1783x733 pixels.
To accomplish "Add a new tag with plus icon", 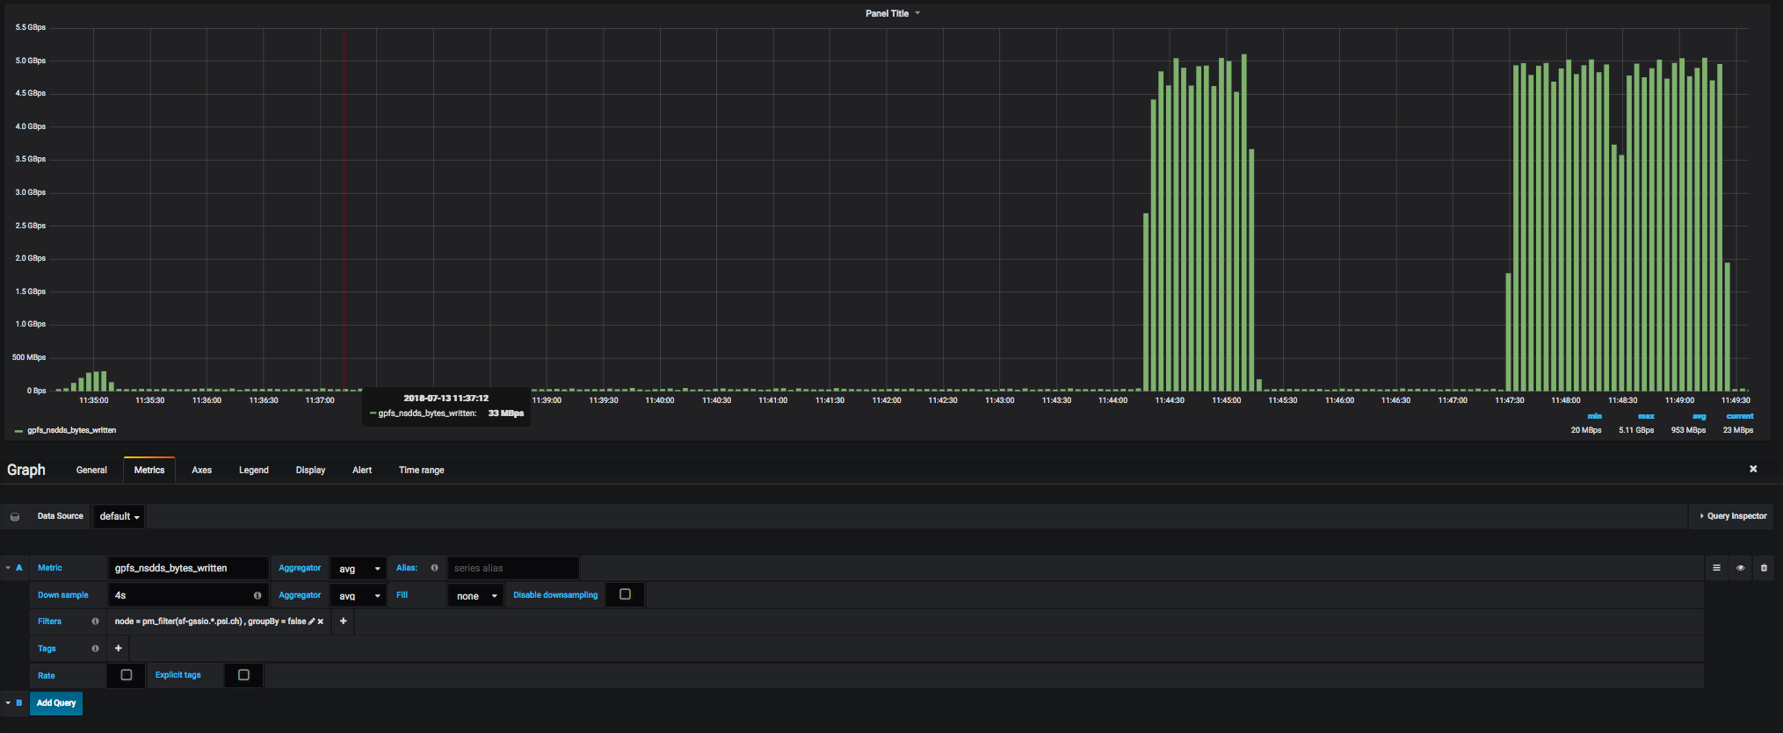I will click(x=119, y=649).
